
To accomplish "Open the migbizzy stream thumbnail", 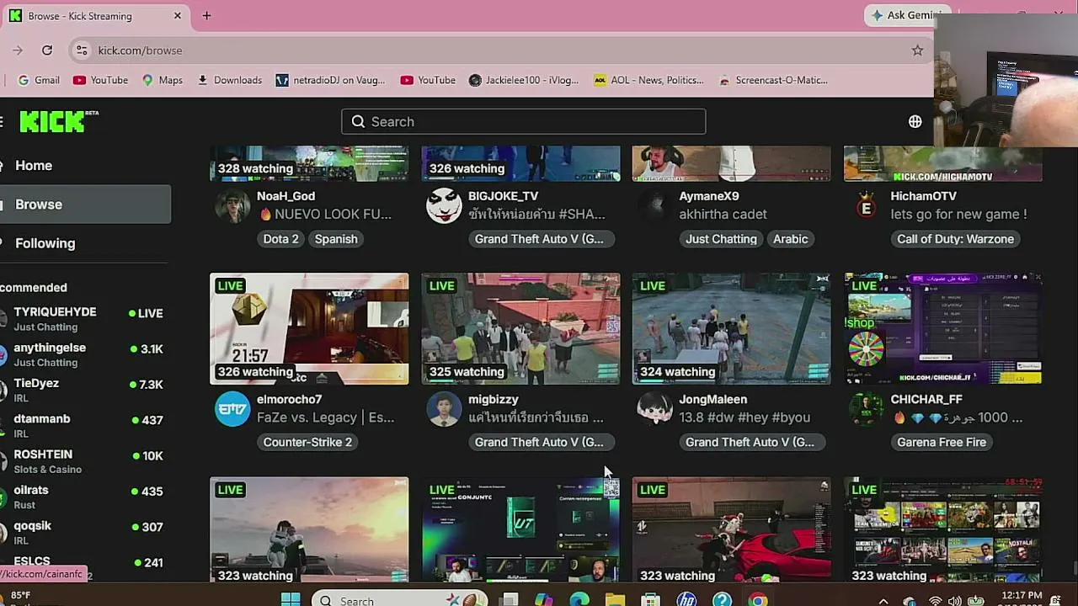I will coord(520,328).
